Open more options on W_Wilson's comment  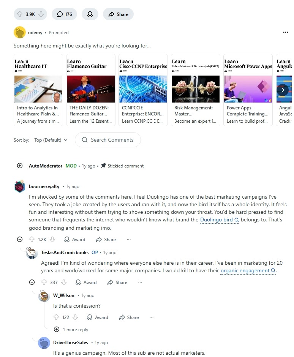tap(152, 317)
